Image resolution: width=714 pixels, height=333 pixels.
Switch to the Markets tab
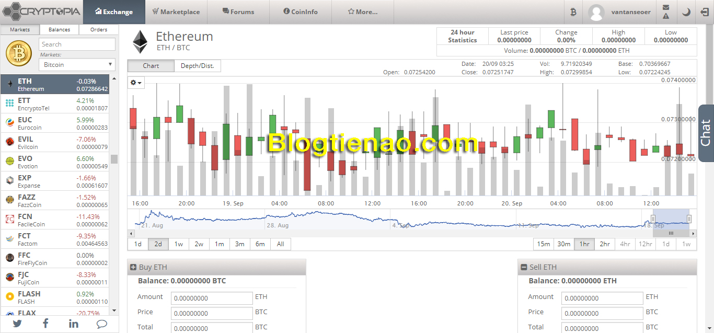pyautogui.click(x=20, y=30)
